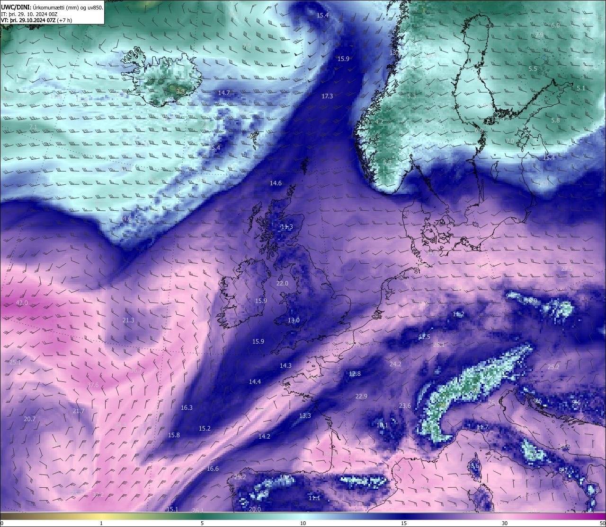Click the 10.1 value over southern France
Viewport: 606px width, 527px height.
click(x=382, y=425)
